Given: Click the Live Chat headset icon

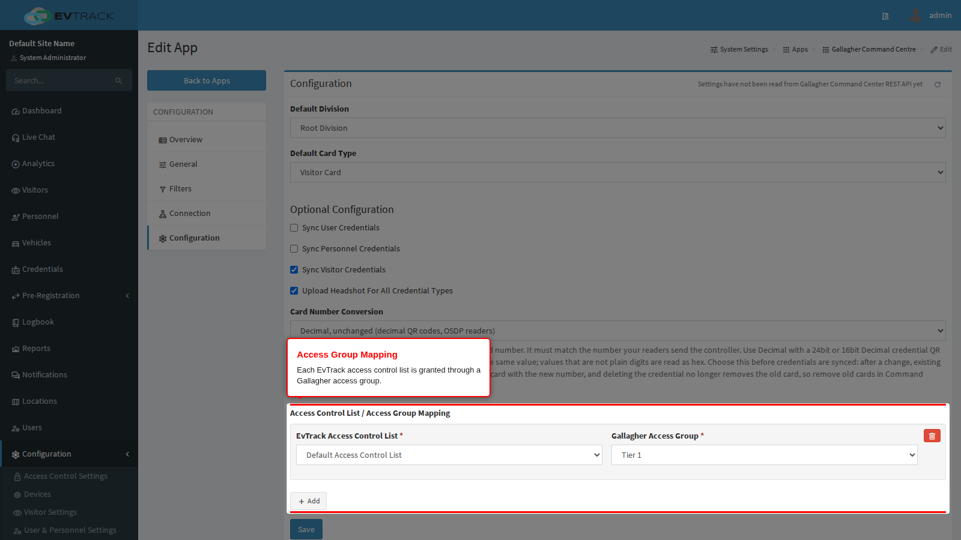Looking at the screenshot, I should 16,138.
